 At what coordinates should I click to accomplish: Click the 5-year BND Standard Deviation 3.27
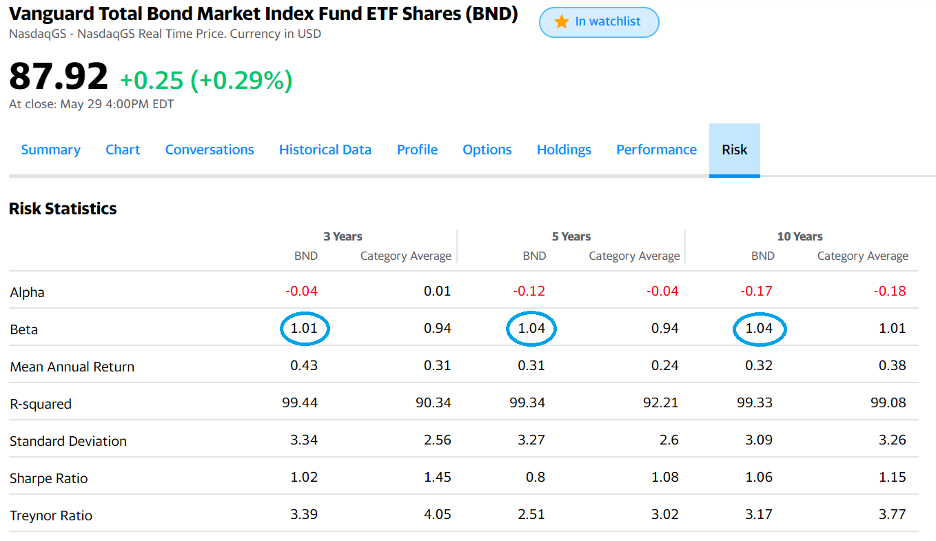pyautogui.click(x=531, y=440)
